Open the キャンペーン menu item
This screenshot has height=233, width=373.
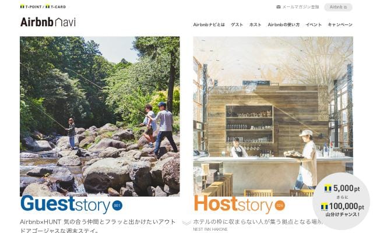coord(340,24)
